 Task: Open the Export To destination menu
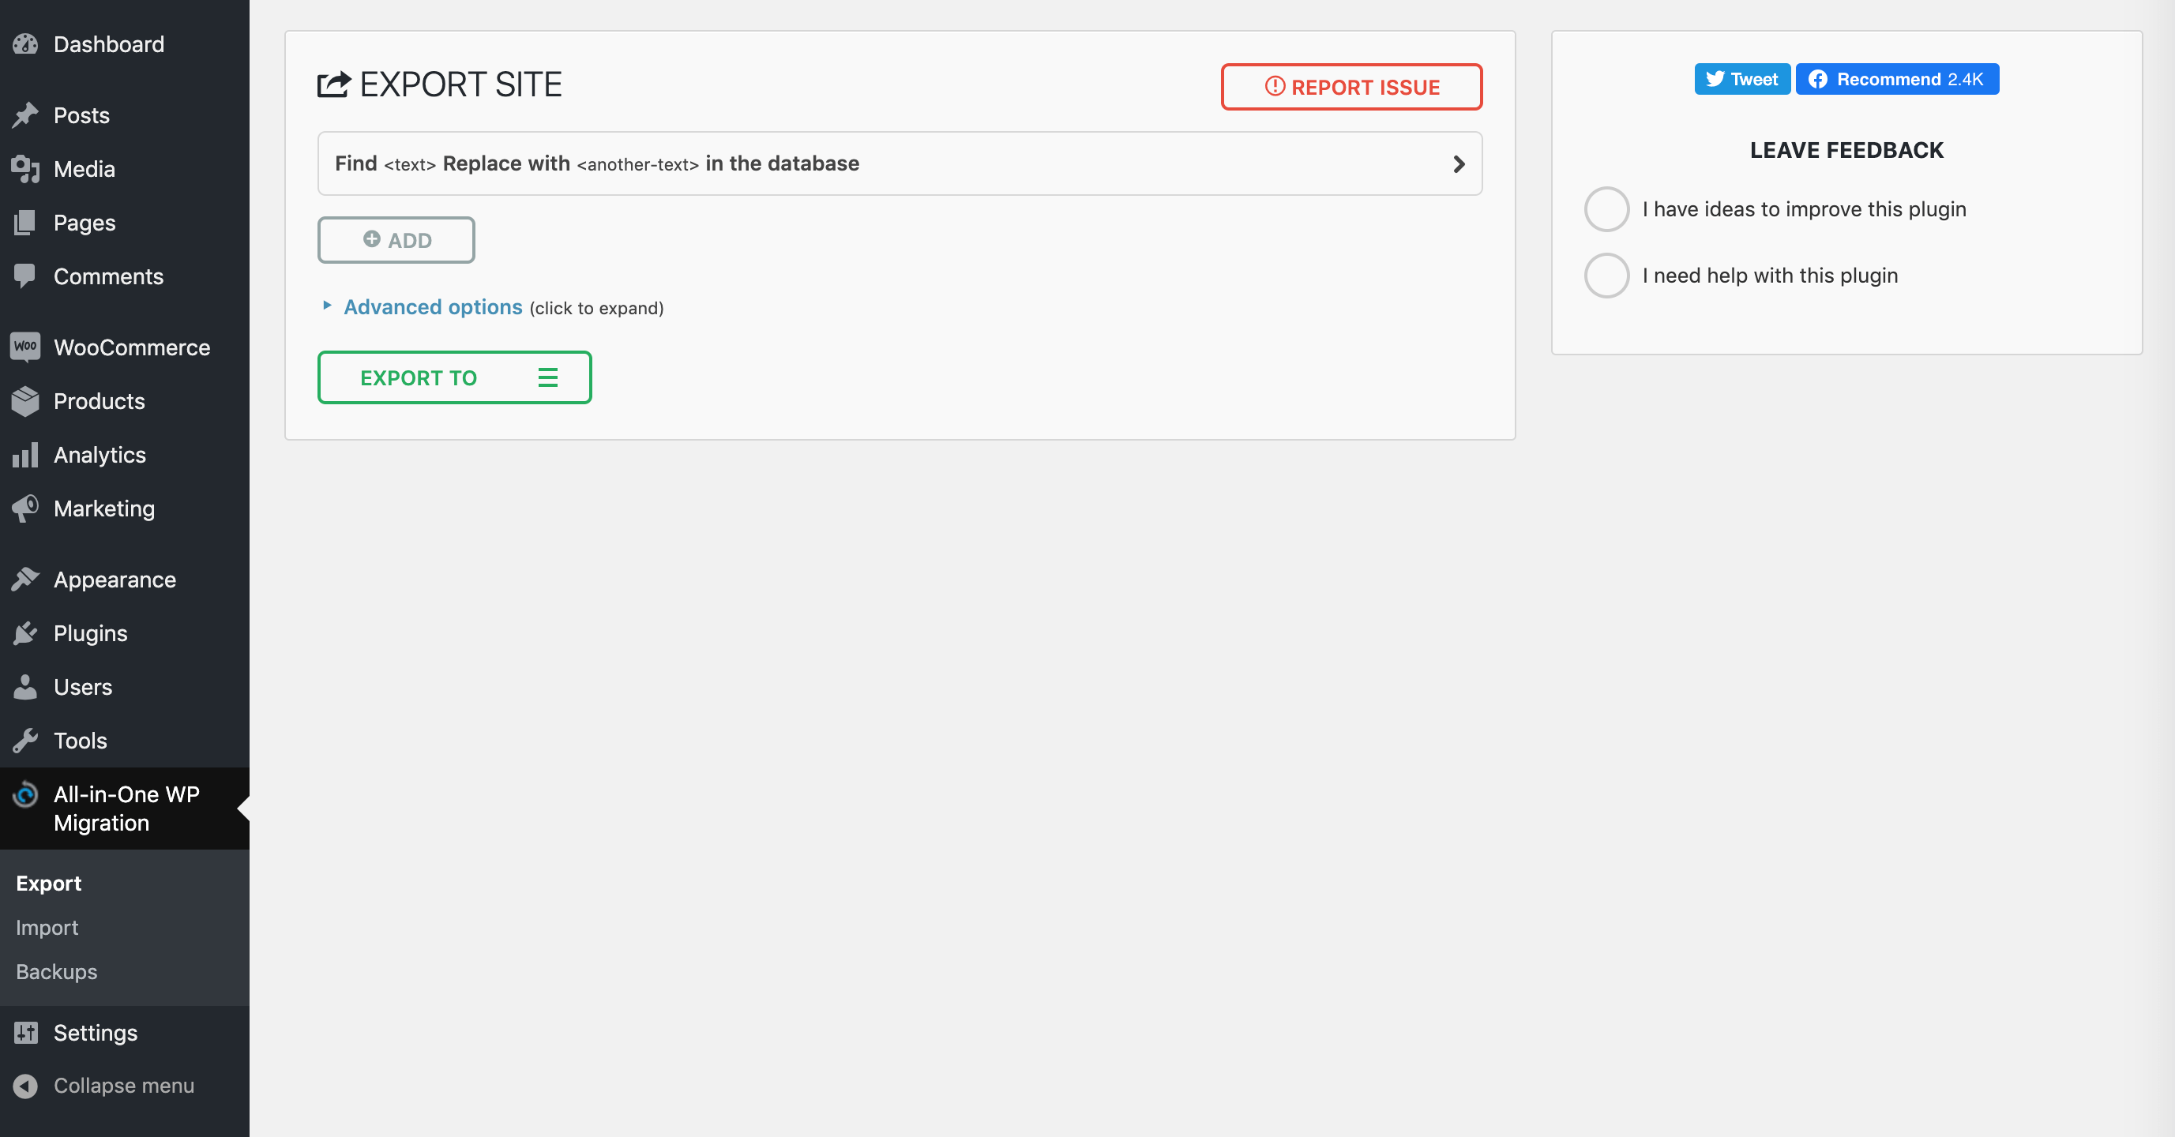click(x=547, y=377)
